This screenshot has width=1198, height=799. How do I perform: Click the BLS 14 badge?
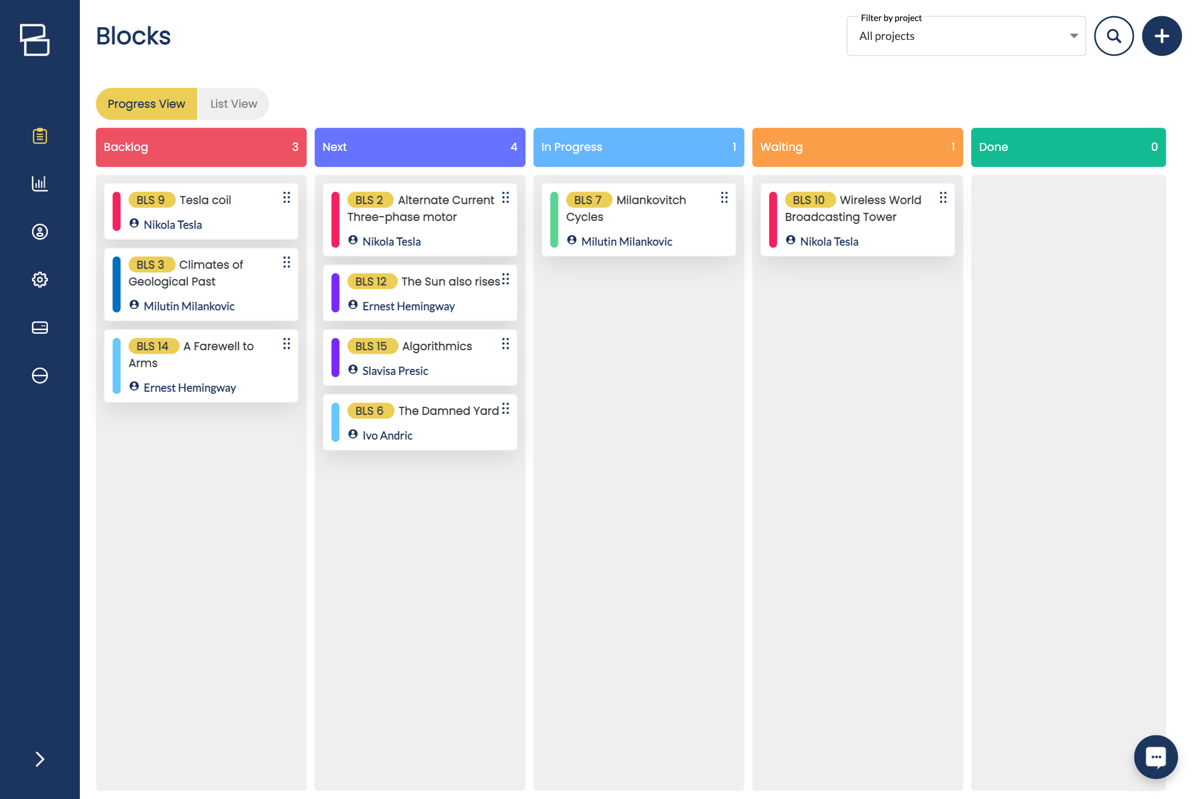tap(153, 346)
